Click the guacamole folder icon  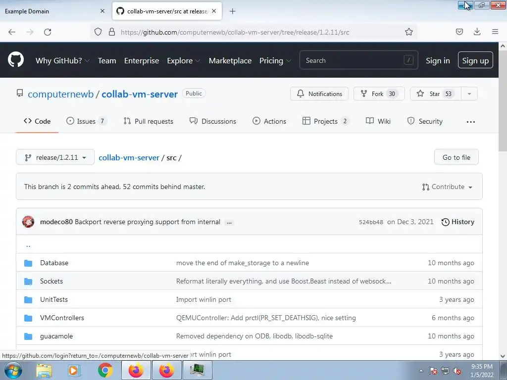click(x=28, y=336)
